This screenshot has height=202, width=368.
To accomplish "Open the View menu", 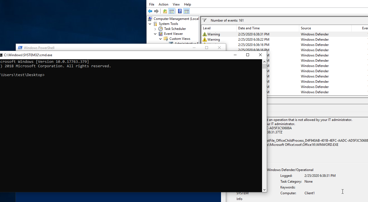I will coord(176,4).
